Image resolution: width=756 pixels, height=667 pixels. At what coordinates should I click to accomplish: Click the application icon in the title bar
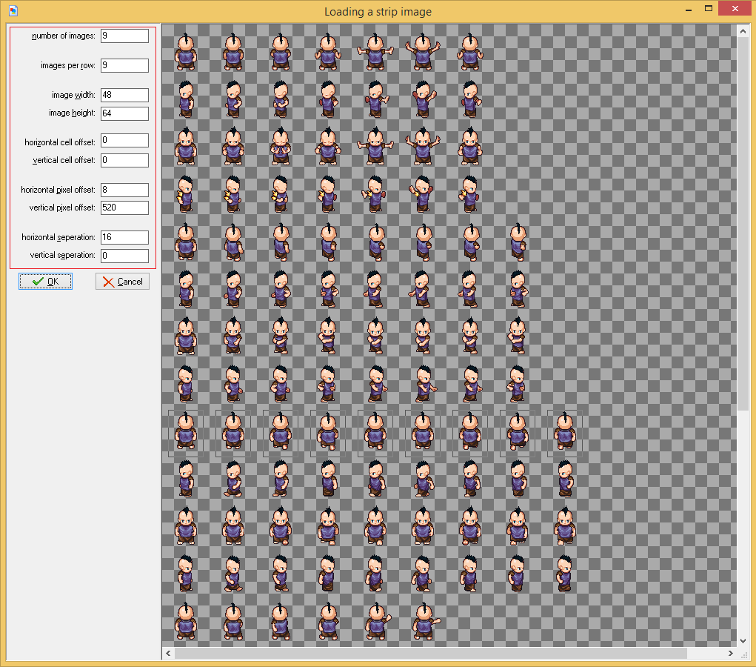point(13,10)
